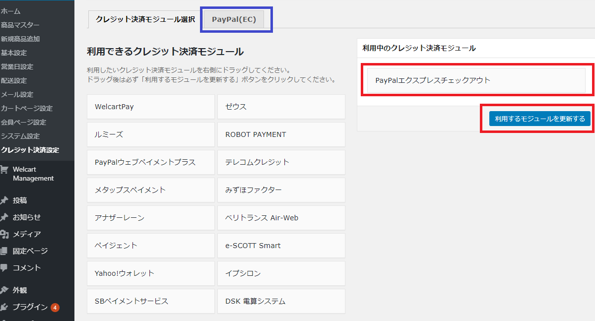Open 基本設定 in the sidebar

click(x=14, y=53)
